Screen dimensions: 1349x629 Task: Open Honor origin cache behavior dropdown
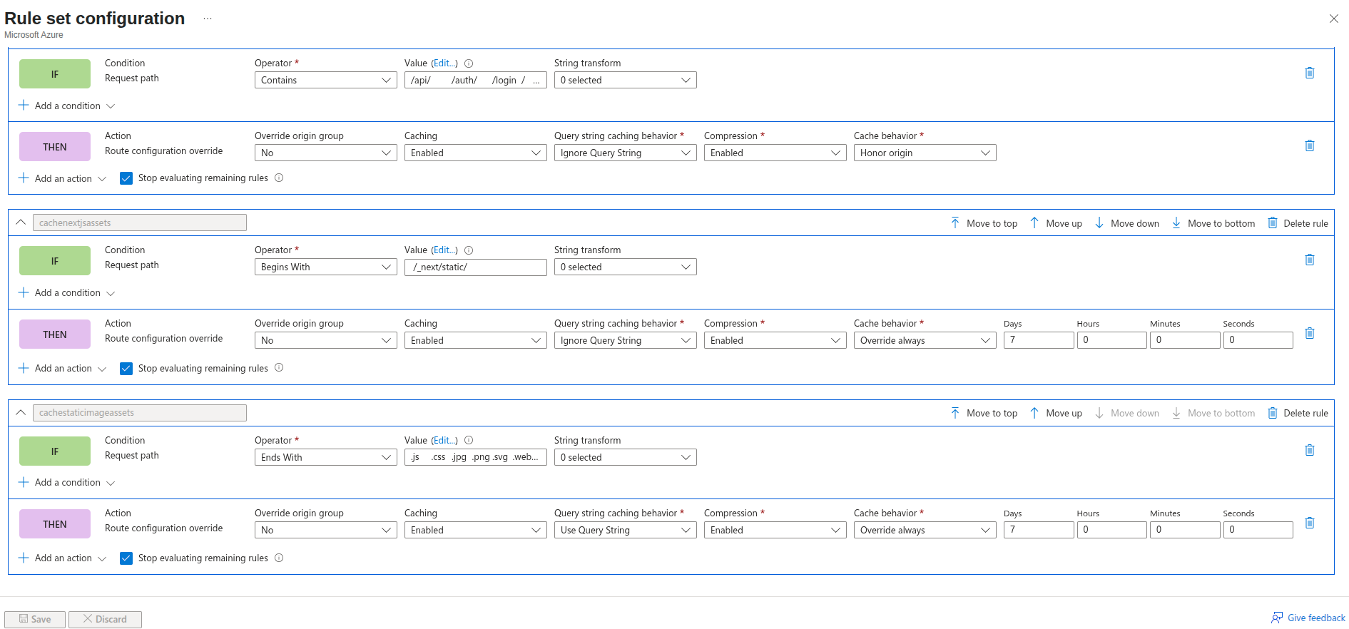925,153
